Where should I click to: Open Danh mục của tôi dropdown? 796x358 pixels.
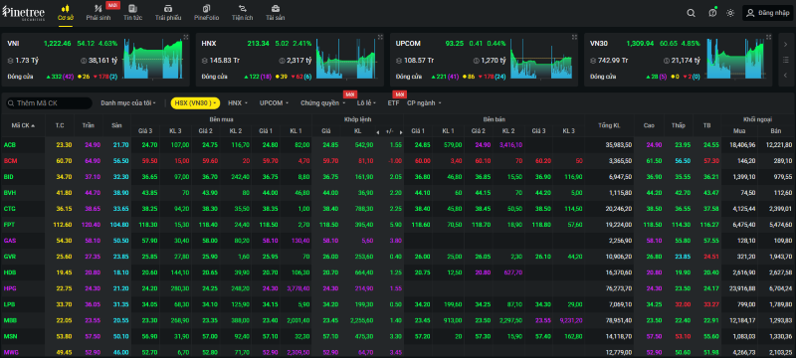point(128,103)
